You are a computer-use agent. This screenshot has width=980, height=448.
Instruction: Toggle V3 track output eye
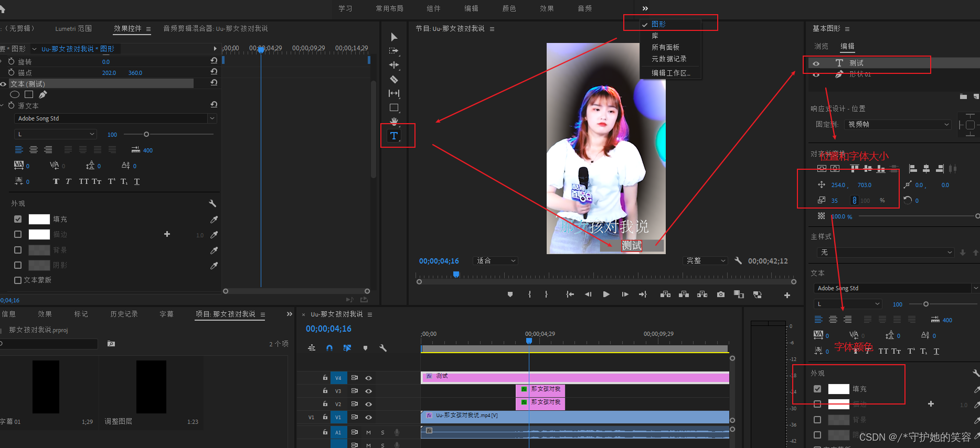pos(369,391)
